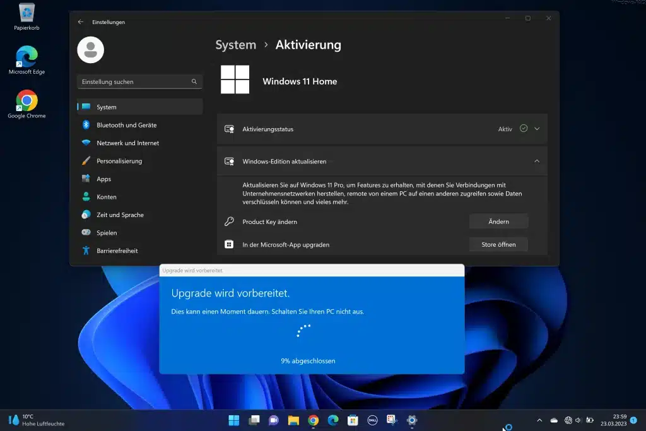
Task: Open Microsoft Edge from taskbar
Action: [333, 420]
